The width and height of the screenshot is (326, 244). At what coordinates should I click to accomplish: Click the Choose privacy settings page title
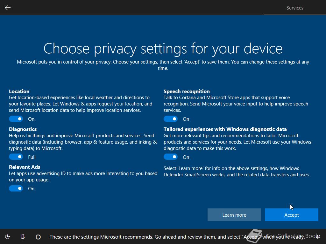[x=163, y=49]
